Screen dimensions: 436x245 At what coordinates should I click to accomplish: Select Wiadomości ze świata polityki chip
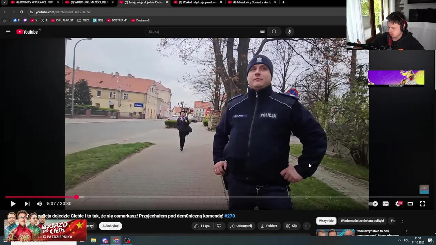point(362,221)
